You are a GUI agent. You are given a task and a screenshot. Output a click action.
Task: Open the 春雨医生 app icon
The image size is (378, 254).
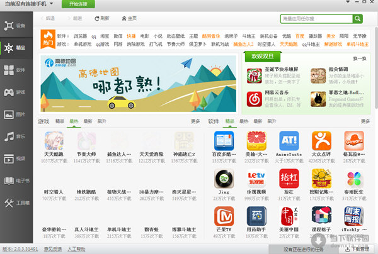pyautogui.click(x=354, y=179)
